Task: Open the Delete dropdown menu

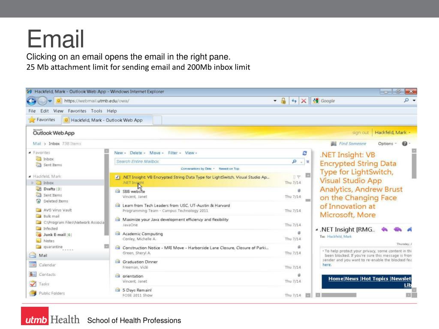Action: pyautogui.click(x=137, y=153)
